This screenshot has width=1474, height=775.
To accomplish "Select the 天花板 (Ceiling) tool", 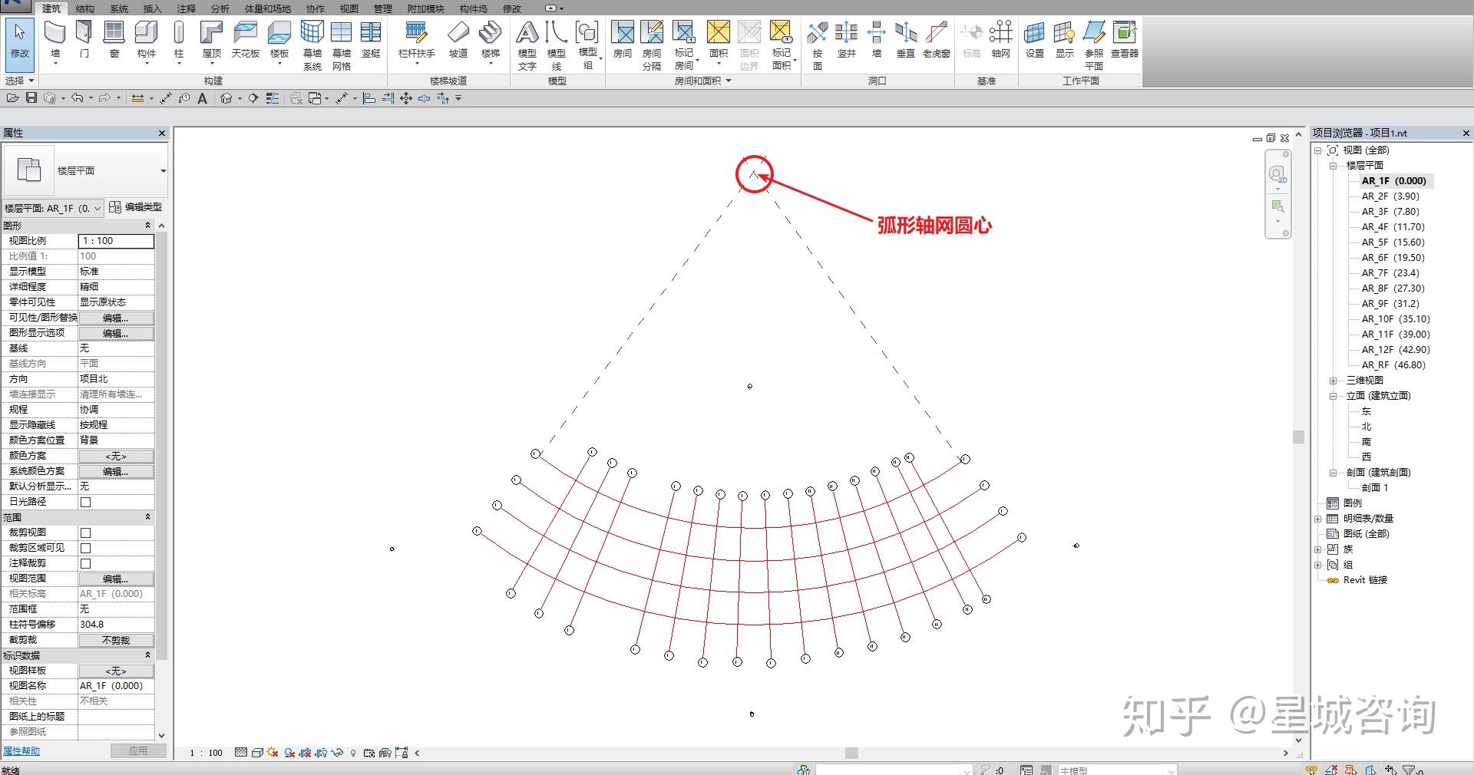I will click(x=246, y=40).
